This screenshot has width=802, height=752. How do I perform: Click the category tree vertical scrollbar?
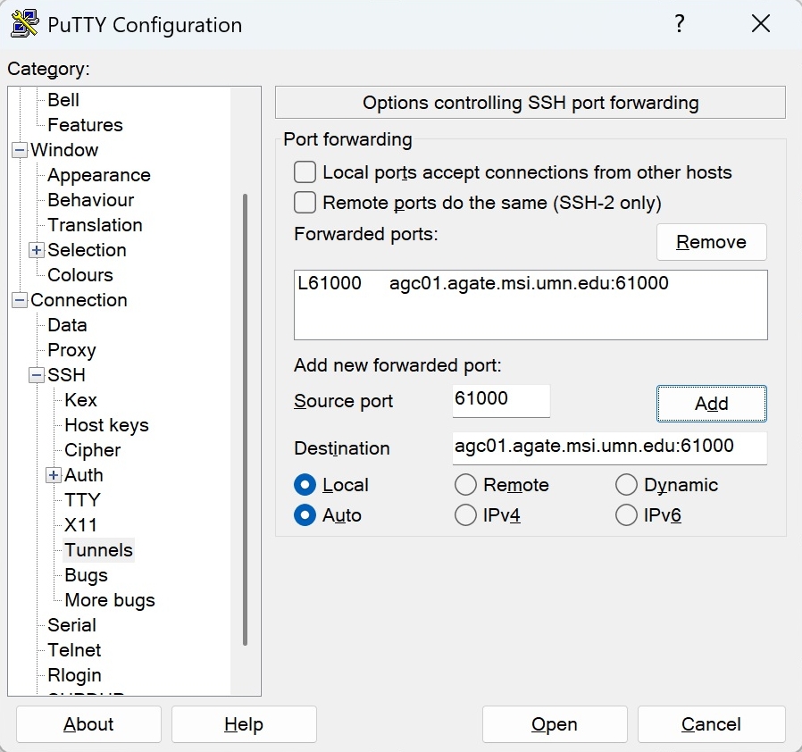[x=245, y=420]
